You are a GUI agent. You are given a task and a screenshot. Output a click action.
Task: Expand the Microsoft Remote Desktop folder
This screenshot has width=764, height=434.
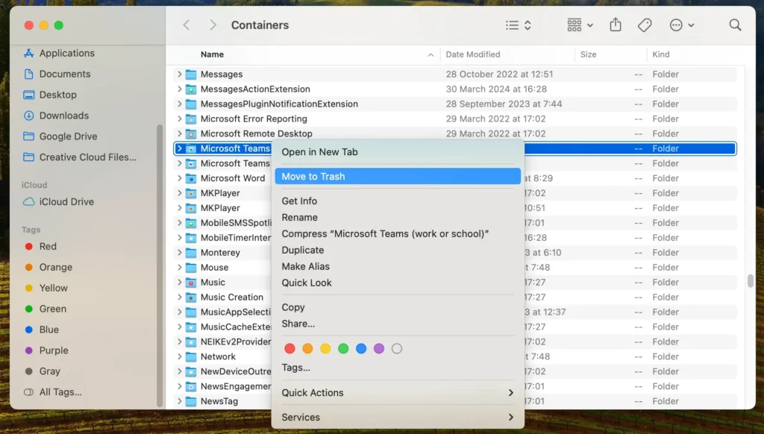click(179, 133)
